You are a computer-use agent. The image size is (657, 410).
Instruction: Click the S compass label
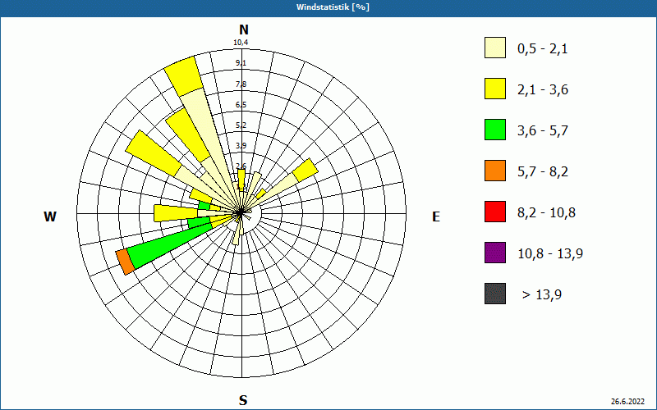coord(243,400)
